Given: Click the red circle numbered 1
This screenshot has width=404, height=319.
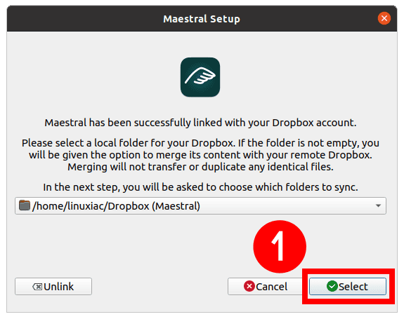Looking at the screenshot, I should coord(280,247).
